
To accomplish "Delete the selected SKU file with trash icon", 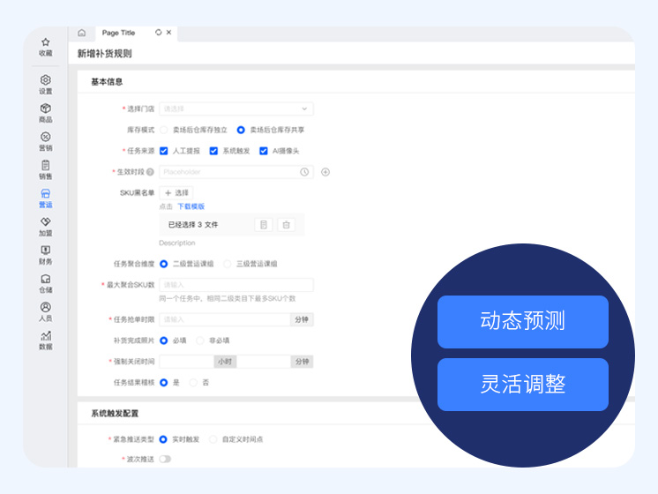I will coord(286,225).
